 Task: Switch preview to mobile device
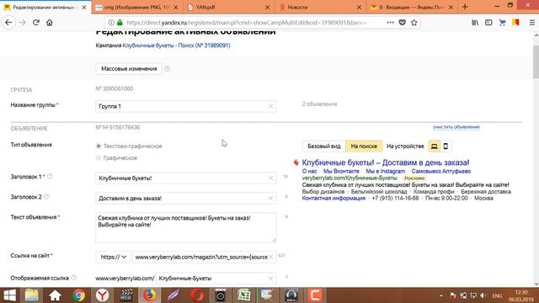tap(446, 146)
